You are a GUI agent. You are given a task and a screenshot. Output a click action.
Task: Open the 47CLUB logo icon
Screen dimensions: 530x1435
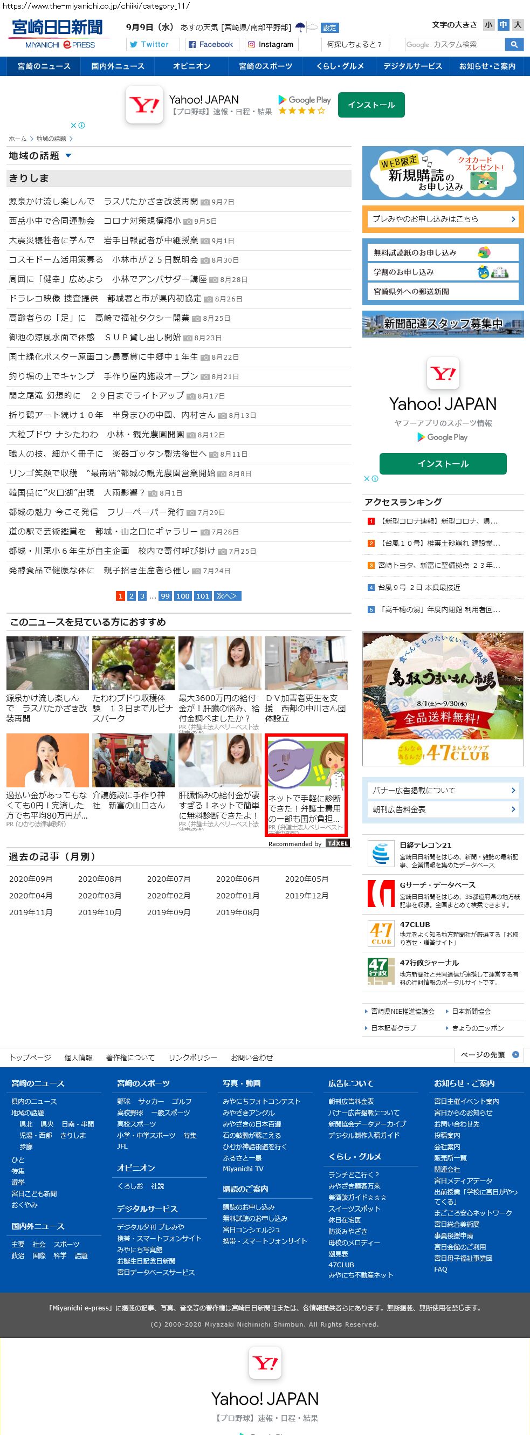tap(381, 933)
